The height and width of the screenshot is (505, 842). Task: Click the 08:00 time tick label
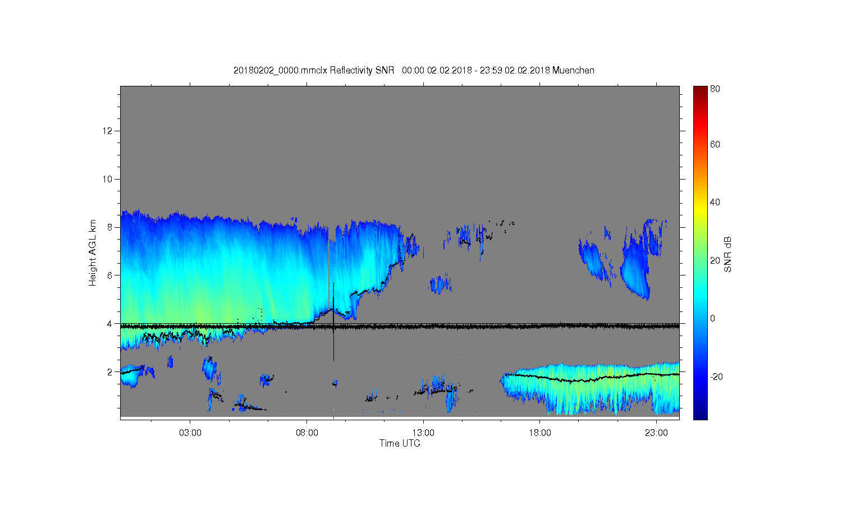(307, 433)
